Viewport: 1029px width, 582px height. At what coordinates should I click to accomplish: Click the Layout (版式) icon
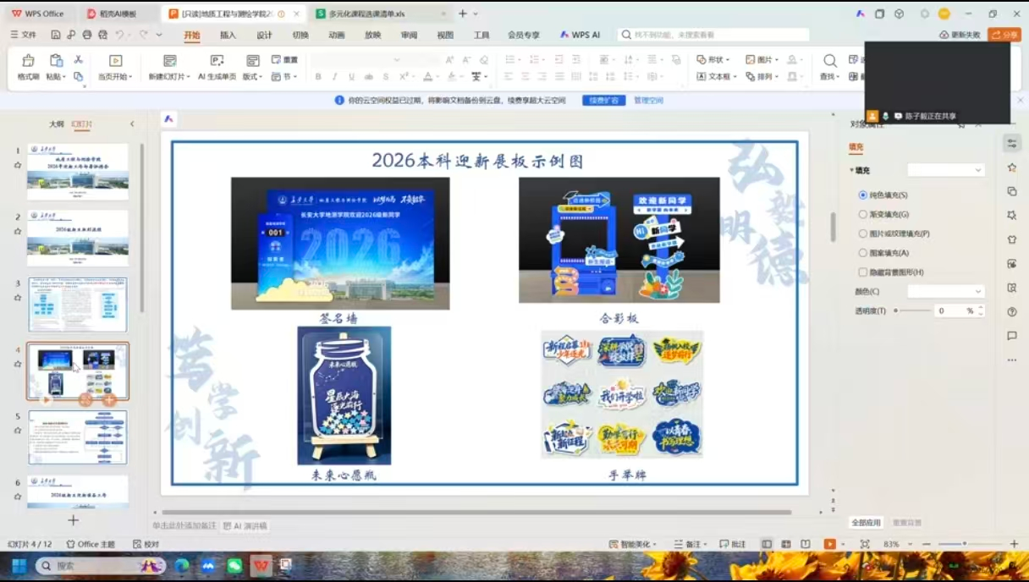252,61
